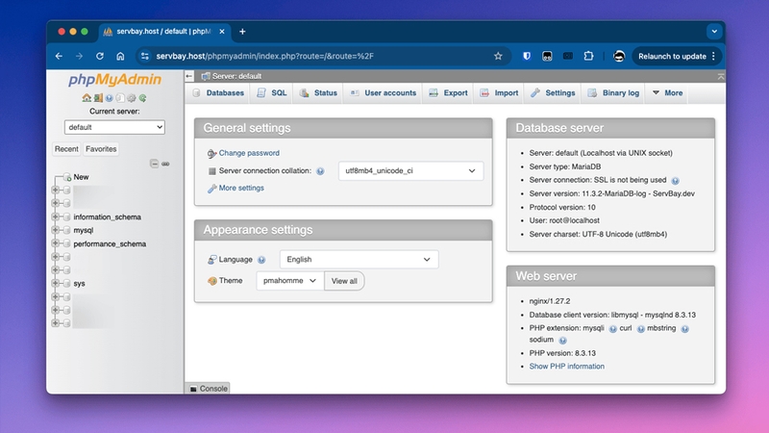This screenshot has width=769, height=433.
Task: Click help icon after curl extension
Action: (640, 329)
